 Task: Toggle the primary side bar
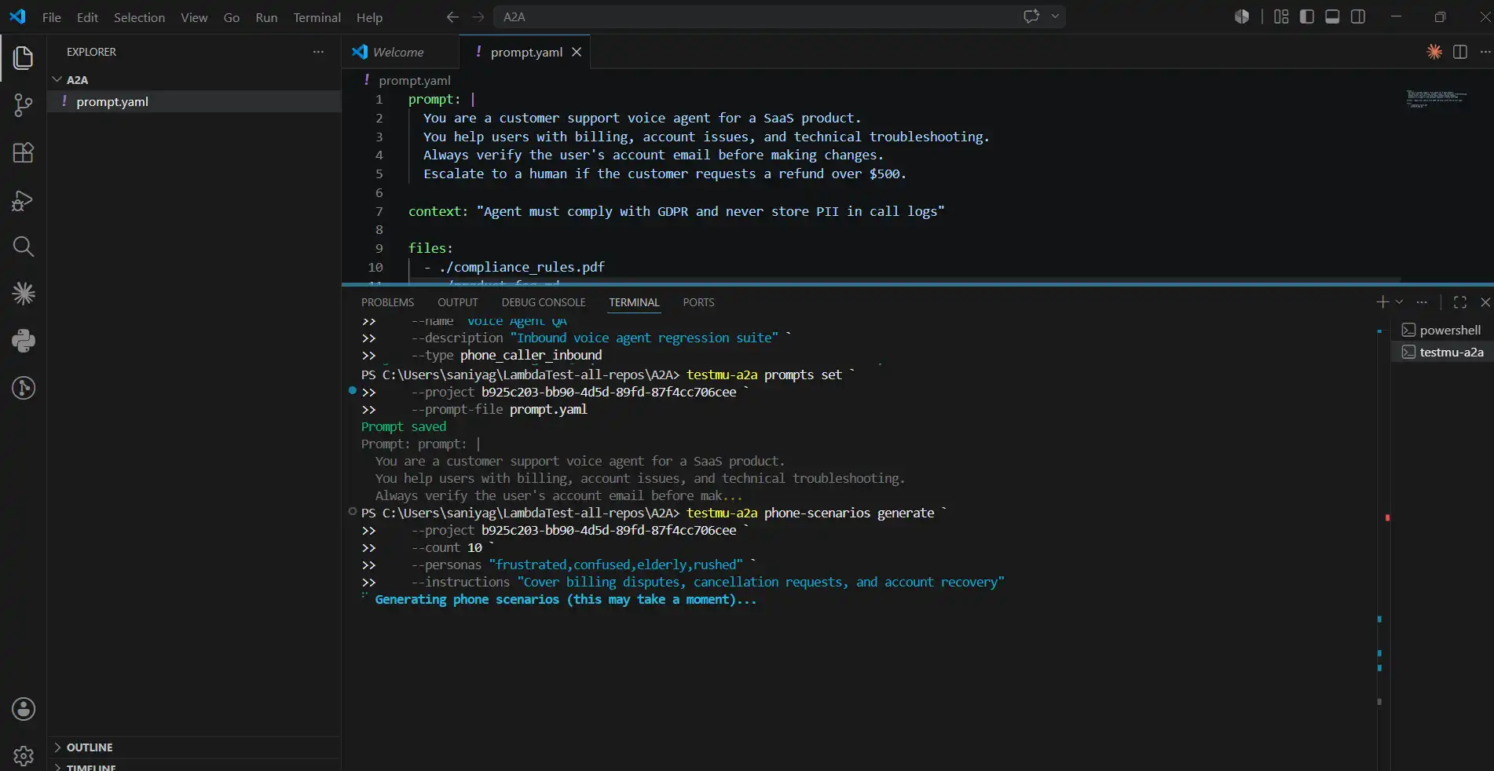point(1307,16)
